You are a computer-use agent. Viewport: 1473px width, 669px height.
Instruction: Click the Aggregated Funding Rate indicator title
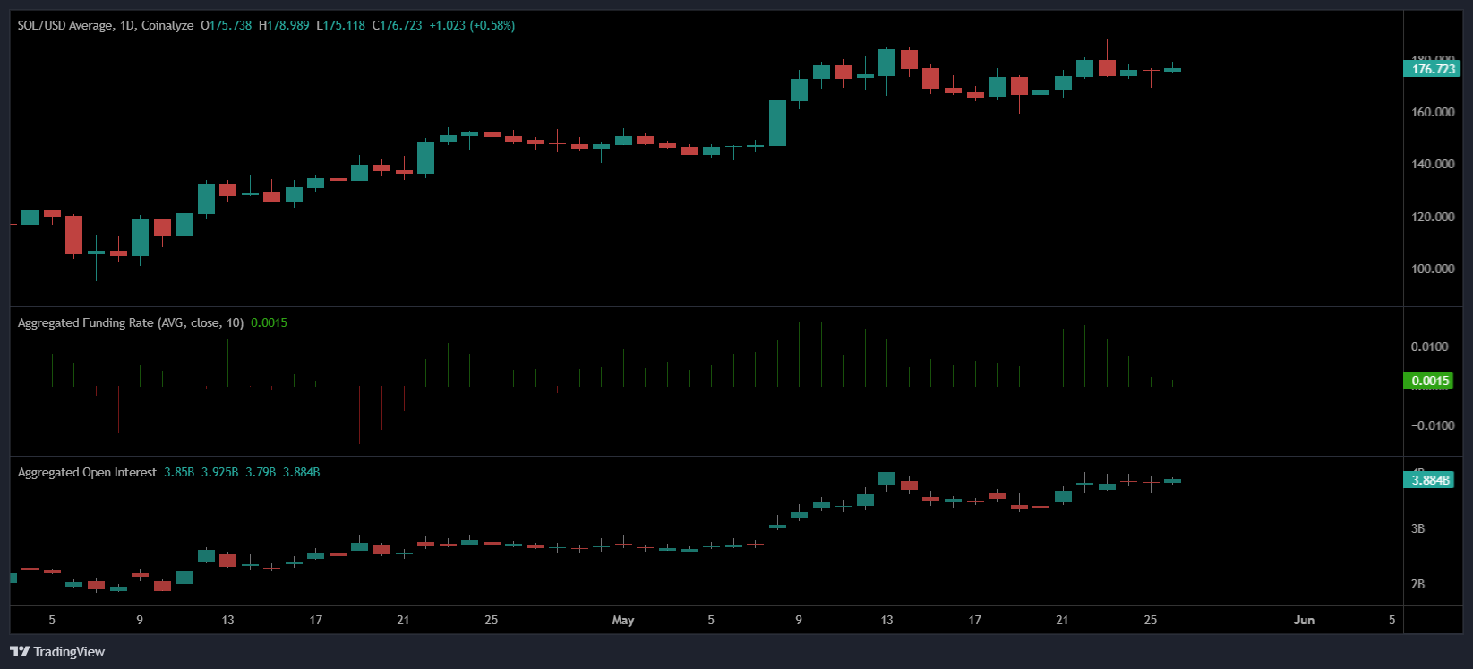130,322
